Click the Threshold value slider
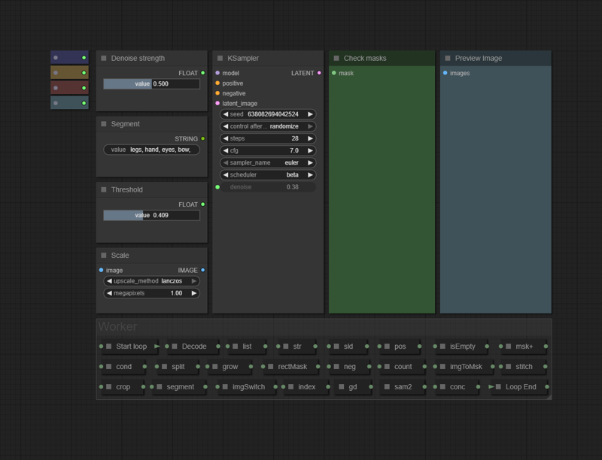 pyautogui.click(x=152, y=215)
